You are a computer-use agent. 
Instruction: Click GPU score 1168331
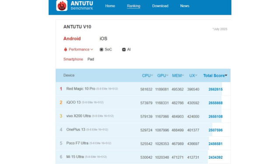[x=162, y=103]
